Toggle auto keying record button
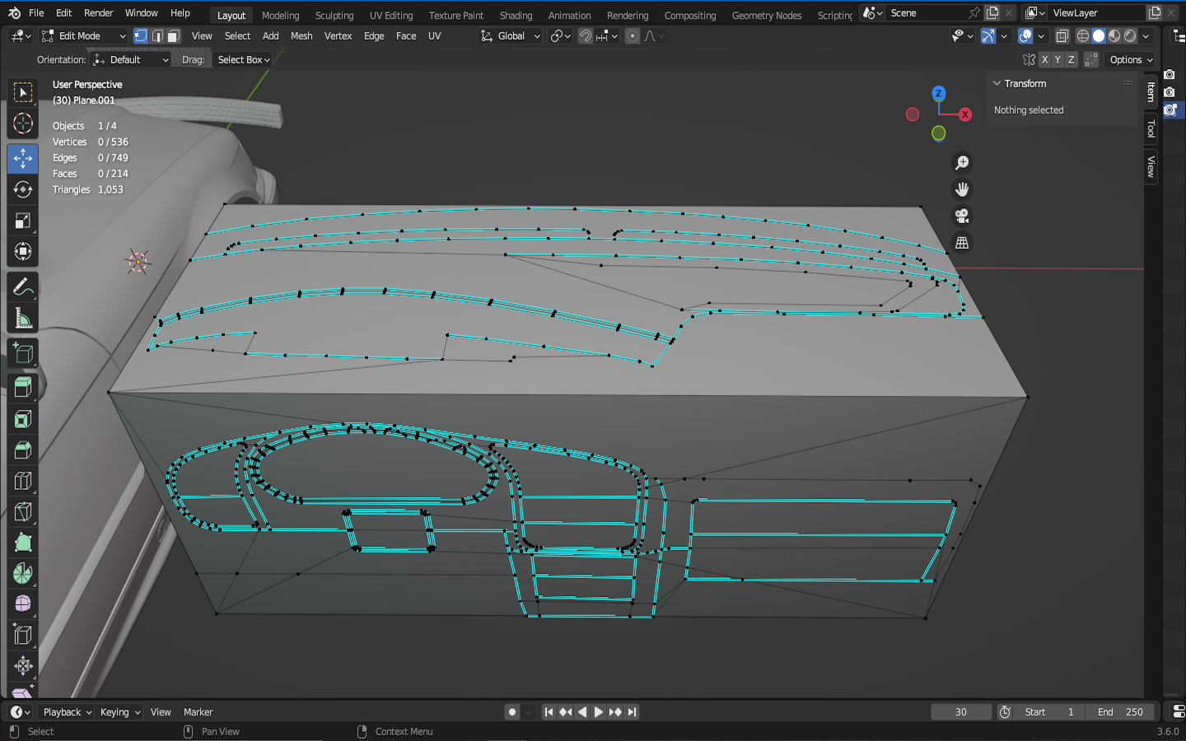The width and height of the screenshot is (1186, 741). 512,712
